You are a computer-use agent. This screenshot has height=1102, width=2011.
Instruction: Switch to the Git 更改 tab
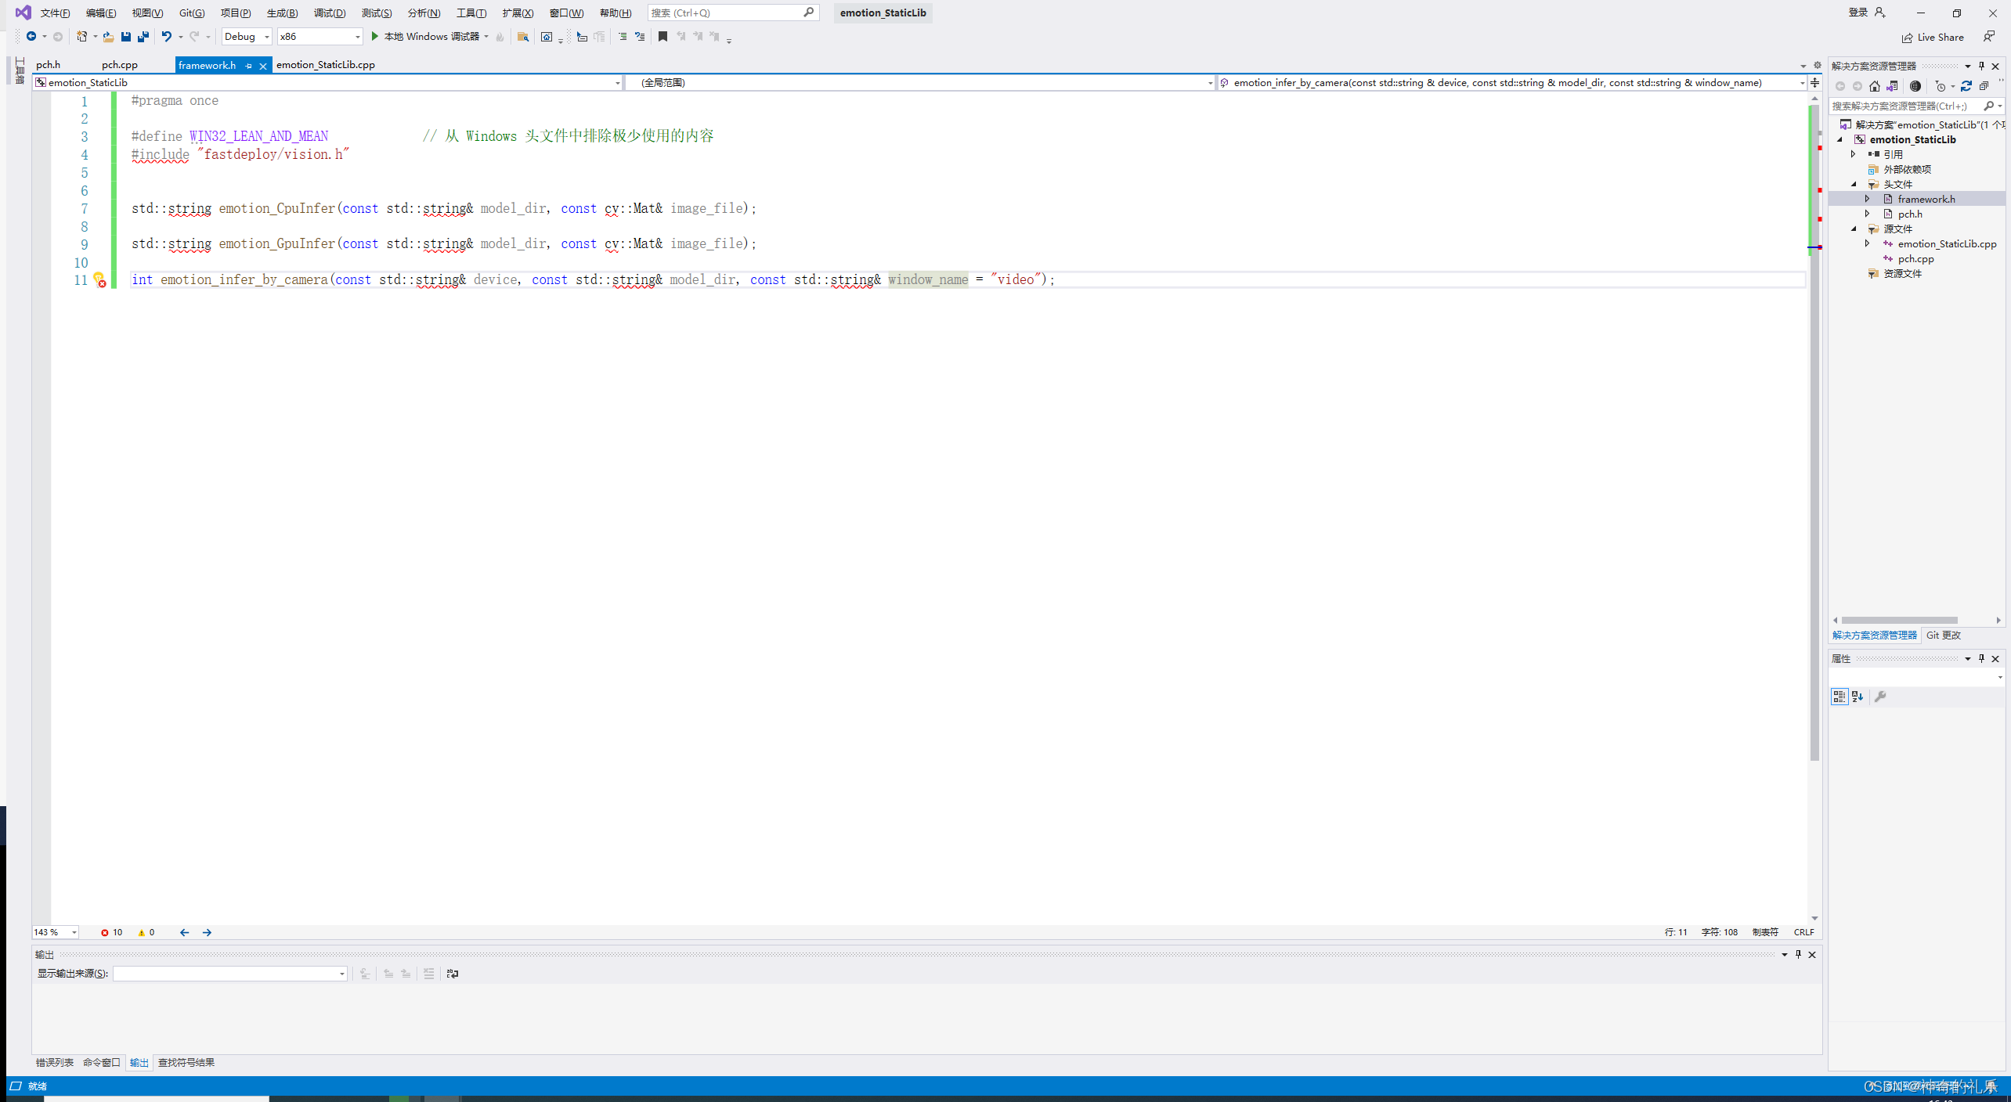click(1943, 635)
